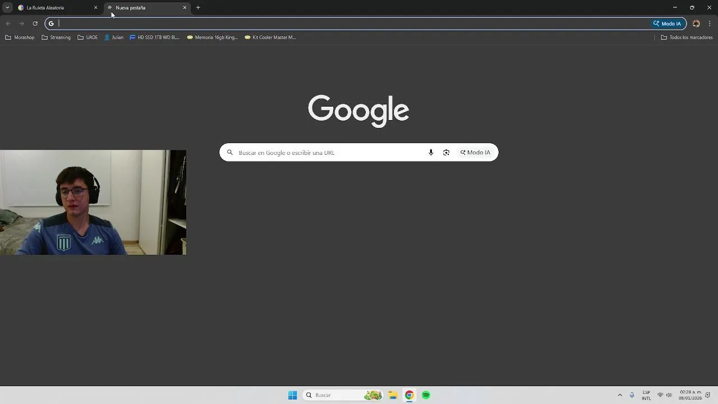Image resolution: width=718 pixels, height=404 pixels.
Task: Switch to La Ruleta Aleatoria tab
Action: (57, 8)
